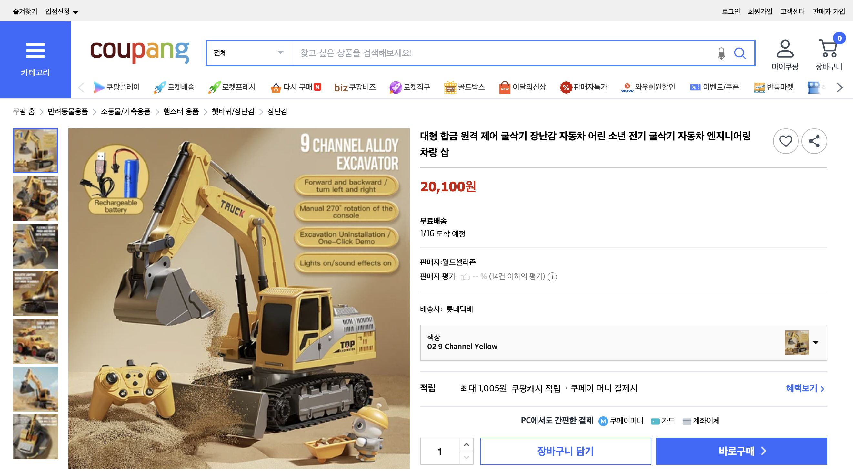Add product to wishlist with heart icon
The width and height of the screenshot is (853, 476).
786,140
